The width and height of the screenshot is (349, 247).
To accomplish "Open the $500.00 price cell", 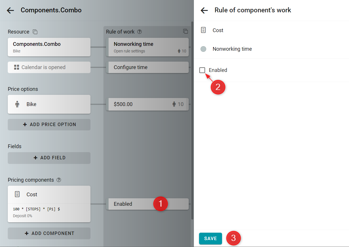I will pyautogui.click(x=147, y=104).
